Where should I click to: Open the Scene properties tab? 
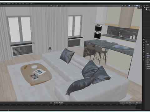[x=143, y=52]
